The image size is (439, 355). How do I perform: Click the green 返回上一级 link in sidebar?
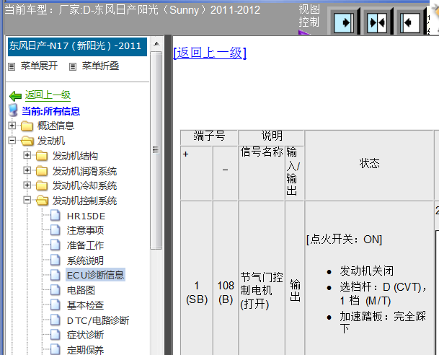48,95
